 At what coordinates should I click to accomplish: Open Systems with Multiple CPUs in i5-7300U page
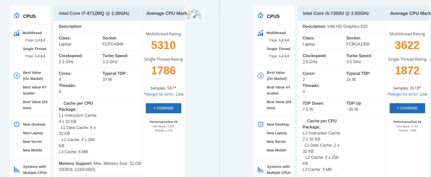click(279, 170)
